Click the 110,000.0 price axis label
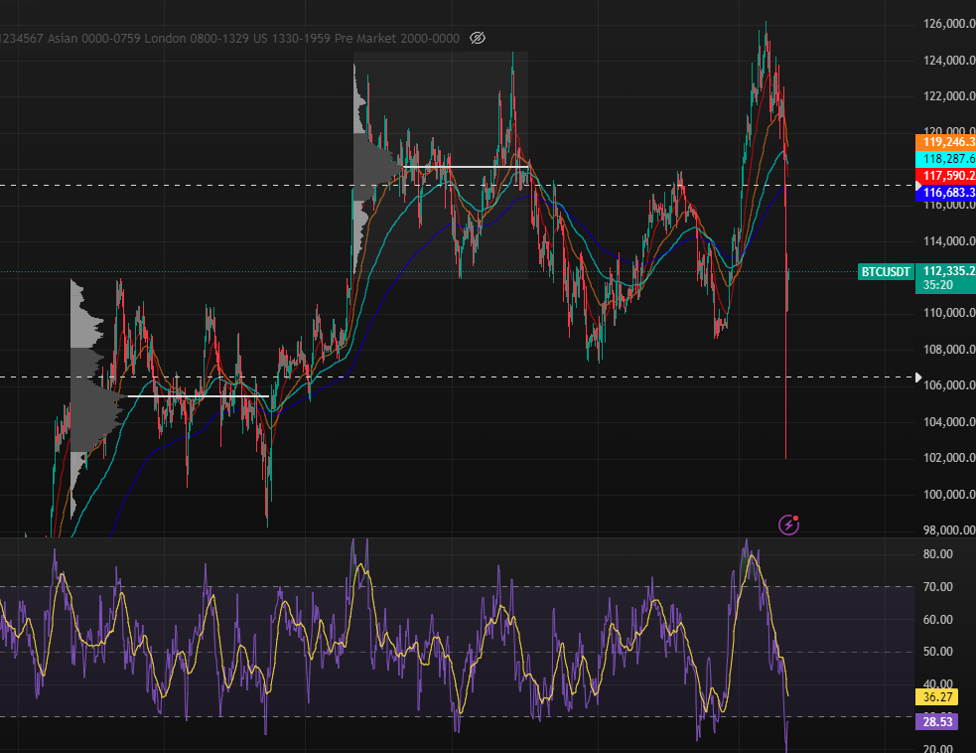Viewport: 976px width, 753px height. point(949,313)
